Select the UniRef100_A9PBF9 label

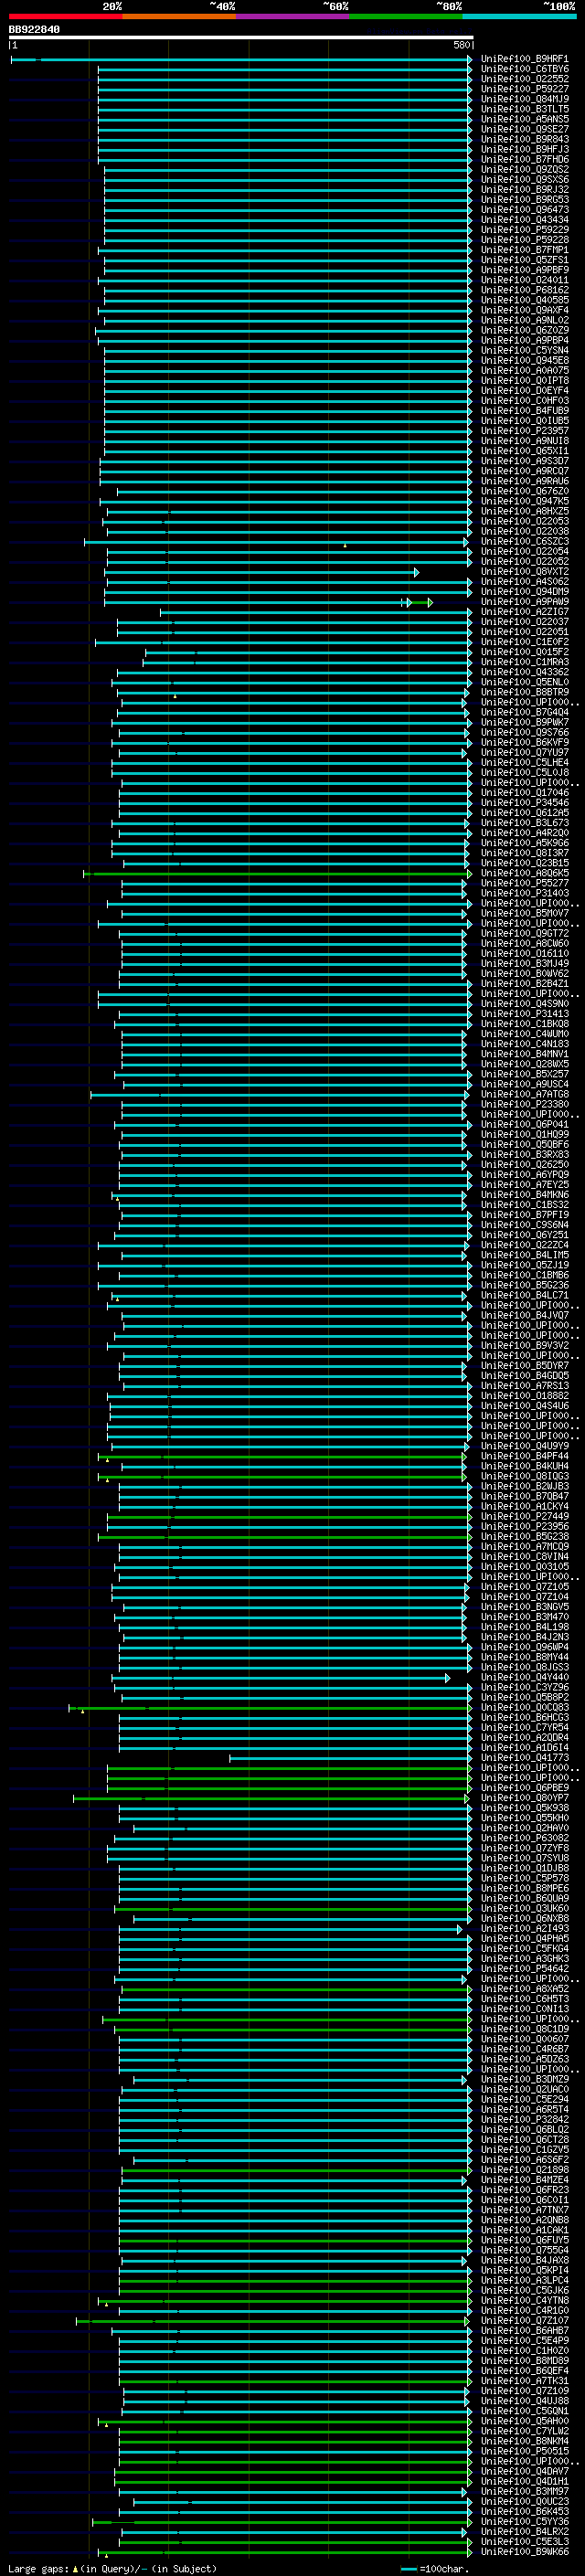click(x=524, y=270)
